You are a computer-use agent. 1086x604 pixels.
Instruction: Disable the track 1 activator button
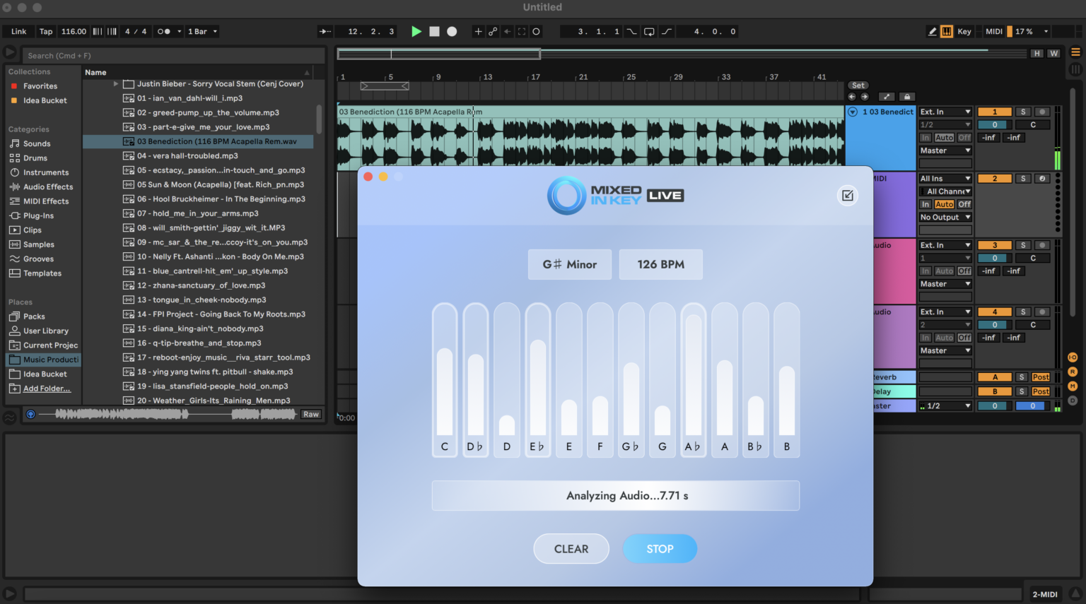pyautogui.click(x=995, y=111)
